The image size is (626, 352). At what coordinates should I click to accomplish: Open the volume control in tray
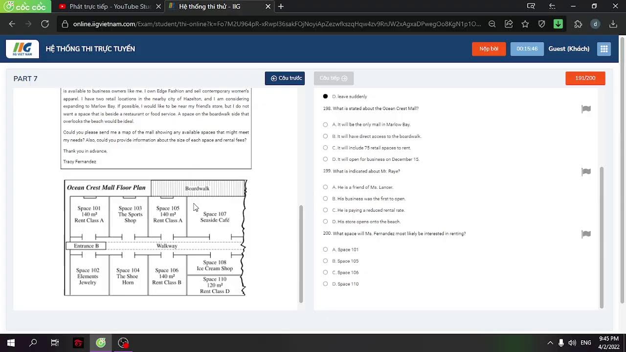(x=572, y=343)
